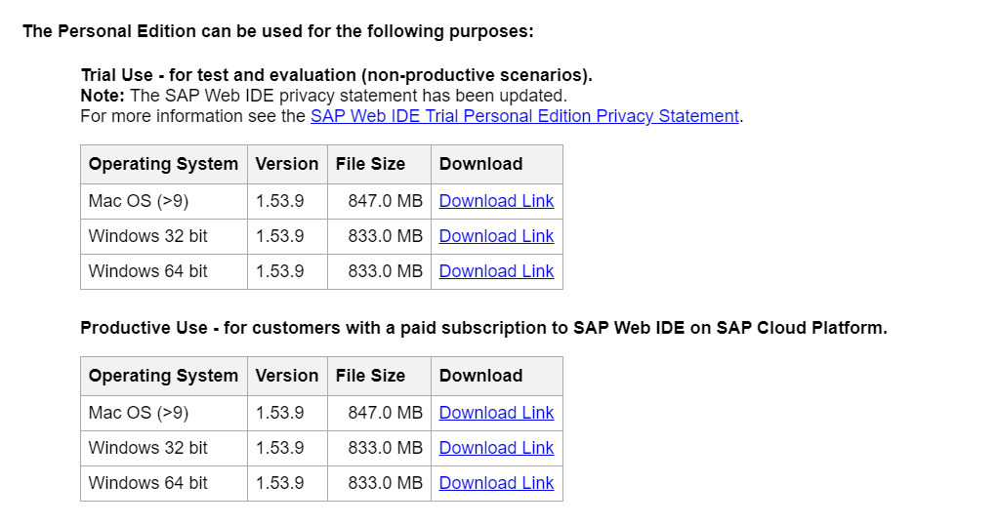Download Trial Use Mac OS version

click(x=496, y=201)
